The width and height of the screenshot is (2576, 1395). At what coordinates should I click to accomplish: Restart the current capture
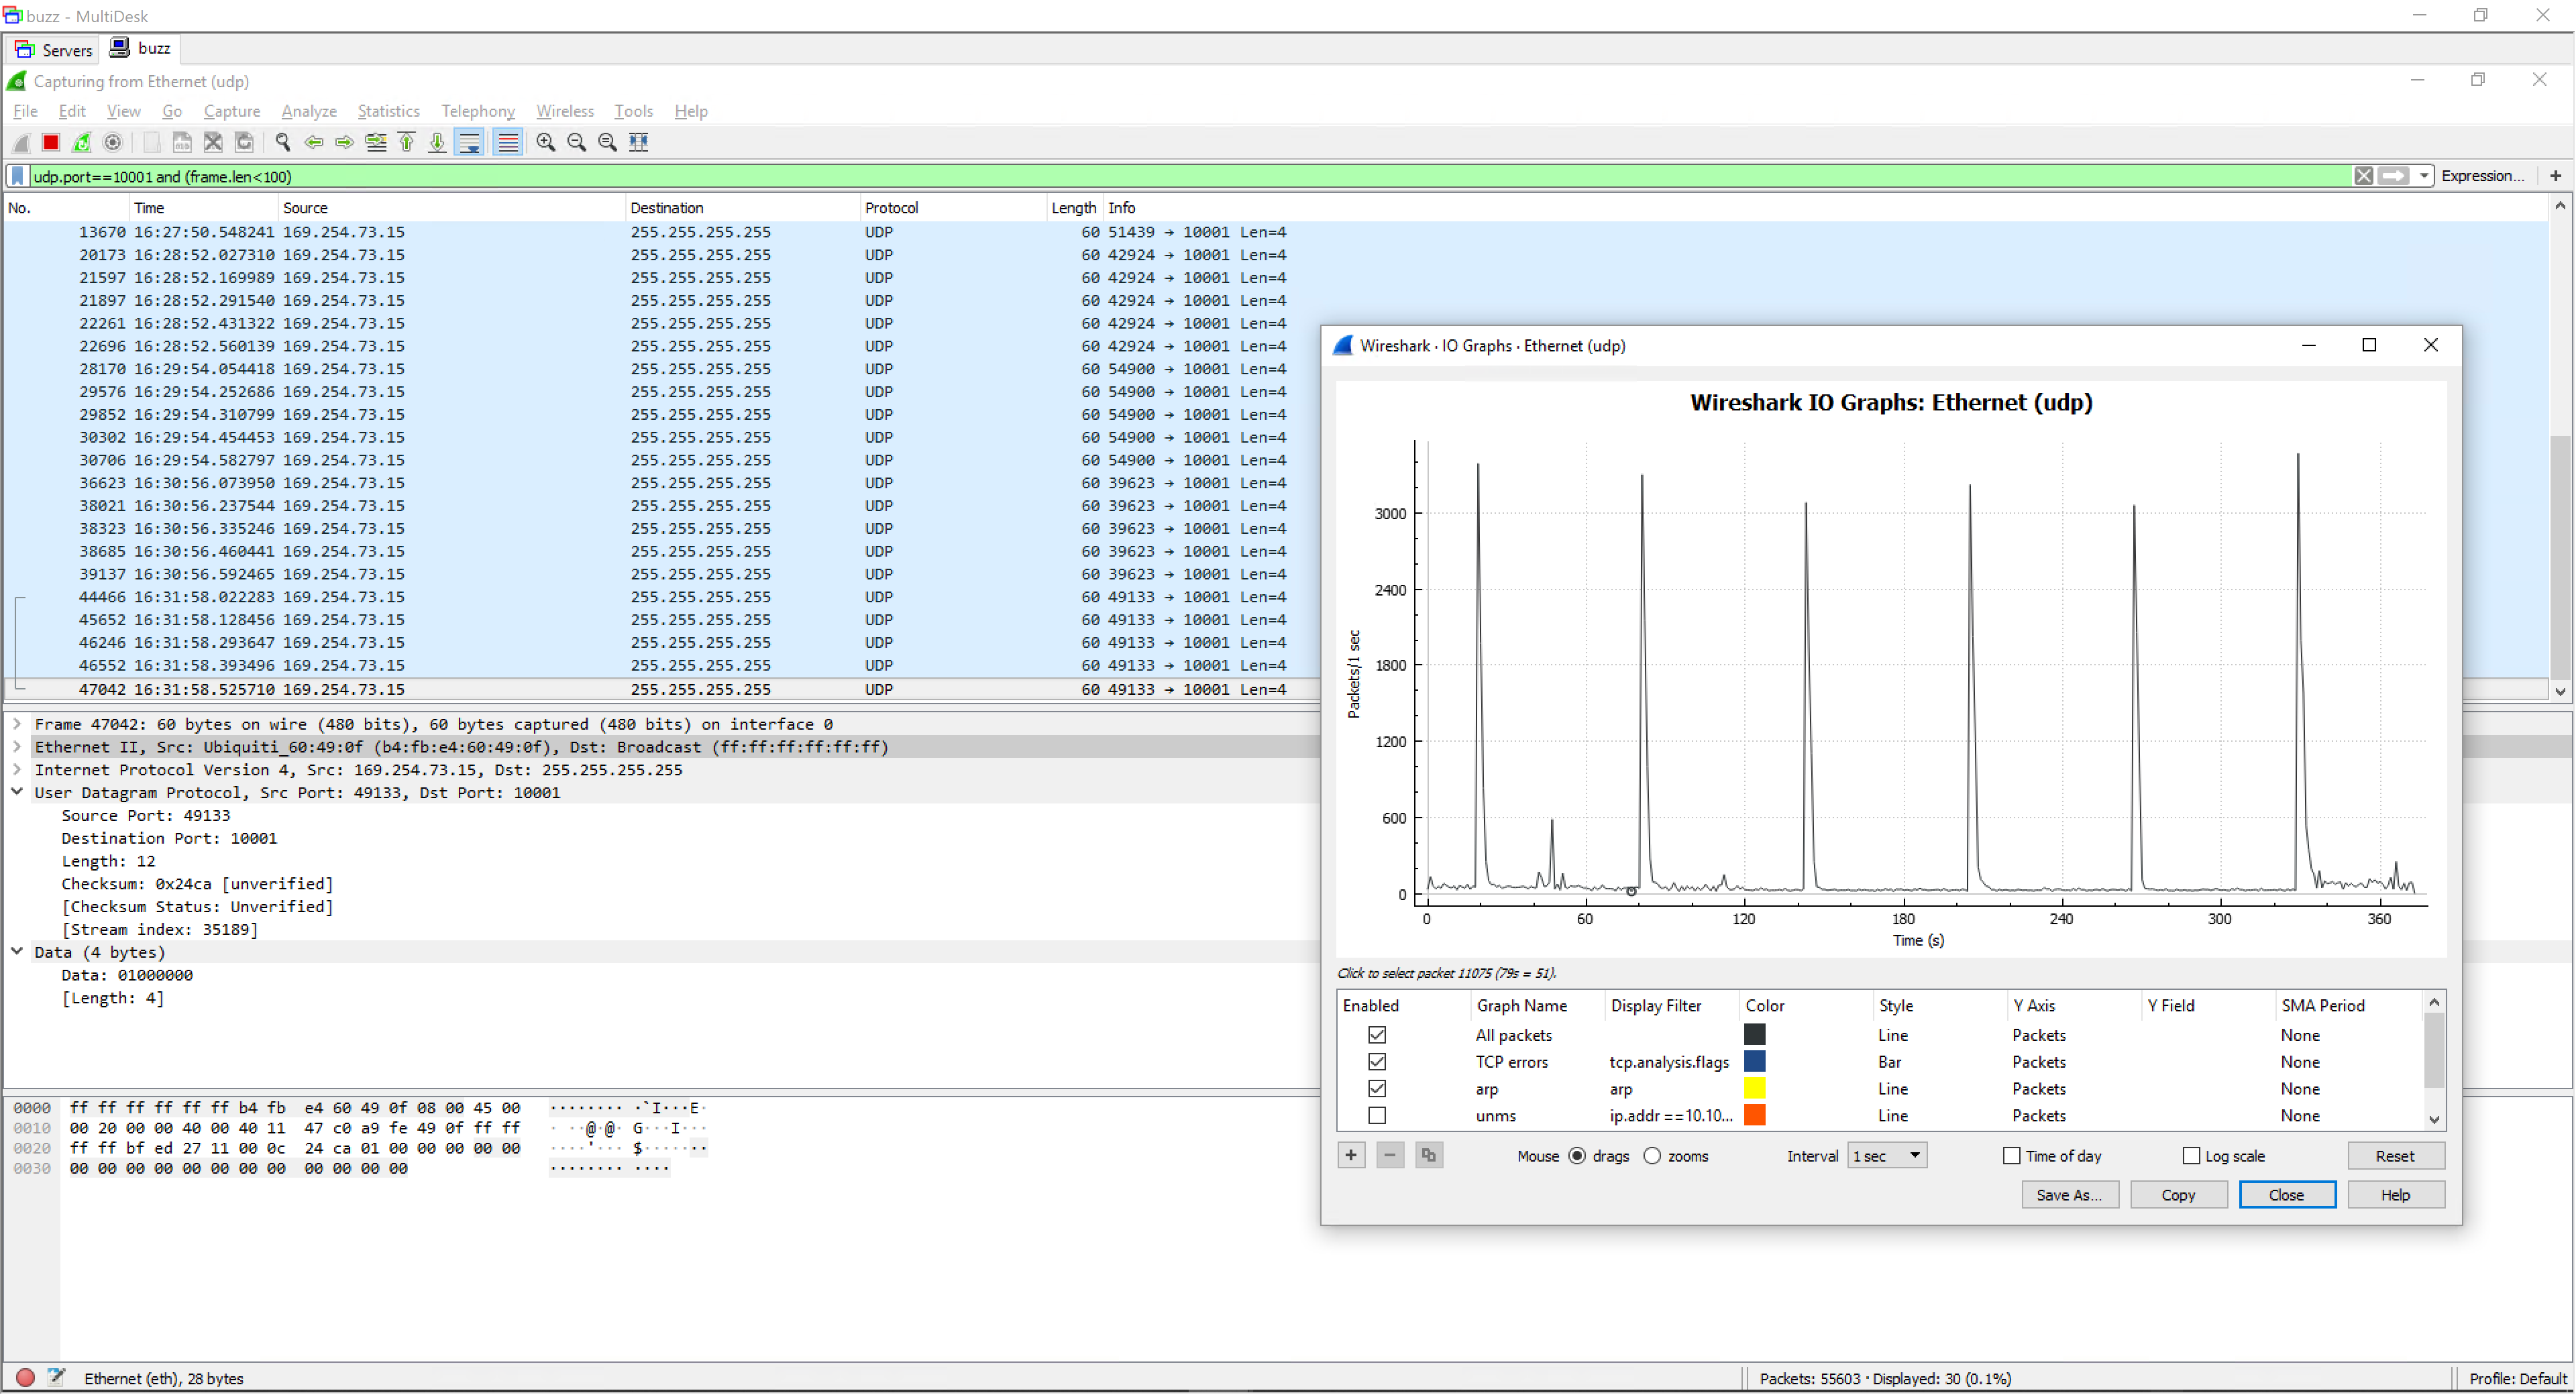82,142
